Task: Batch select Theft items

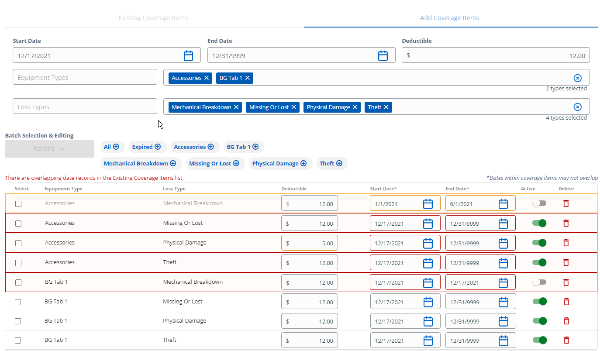Action: click(x=331, y=164)
